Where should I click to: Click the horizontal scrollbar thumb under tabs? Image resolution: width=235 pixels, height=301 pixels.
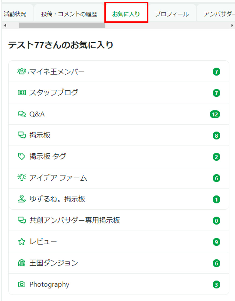click(62, 26)
